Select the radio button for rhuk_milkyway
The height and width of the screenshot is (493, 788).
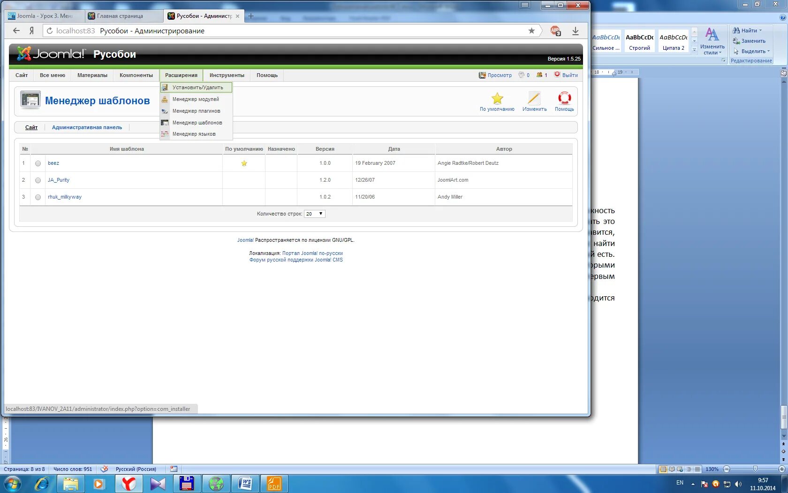pos(38,197)
